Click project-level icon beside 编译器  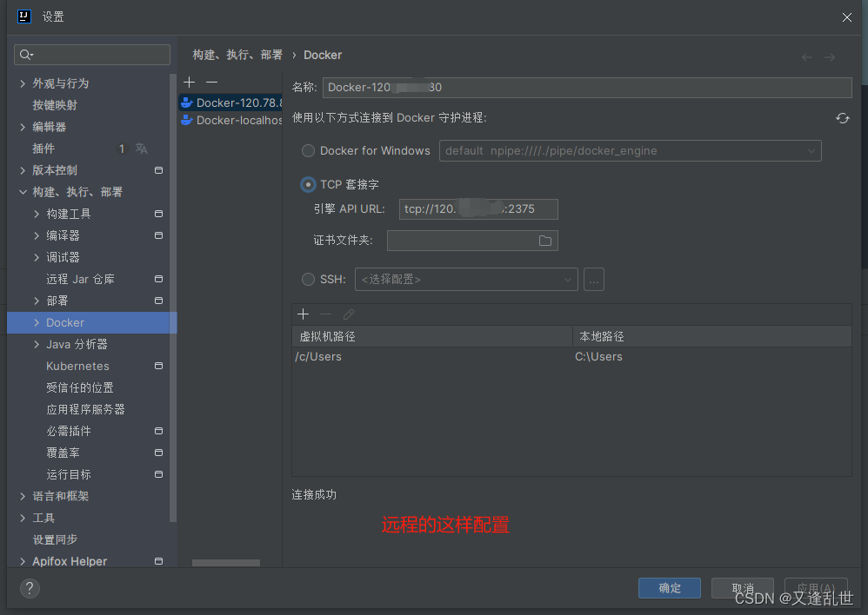[158, 235]
